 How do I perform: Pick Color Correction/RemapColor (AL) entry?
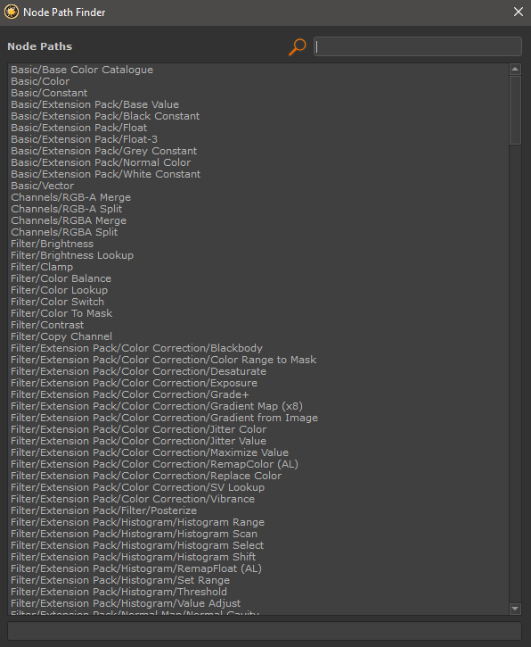point(154,464)
